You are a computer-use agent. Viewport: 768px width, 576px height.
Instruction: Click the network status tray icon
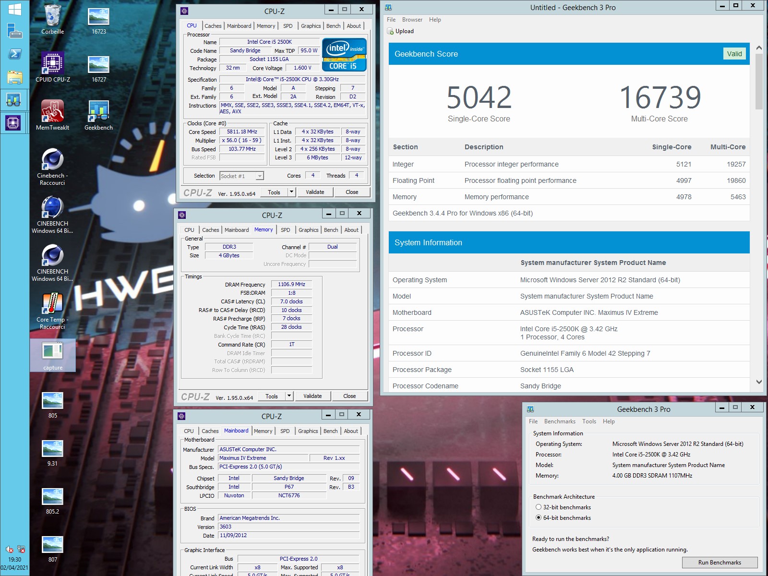21,549
